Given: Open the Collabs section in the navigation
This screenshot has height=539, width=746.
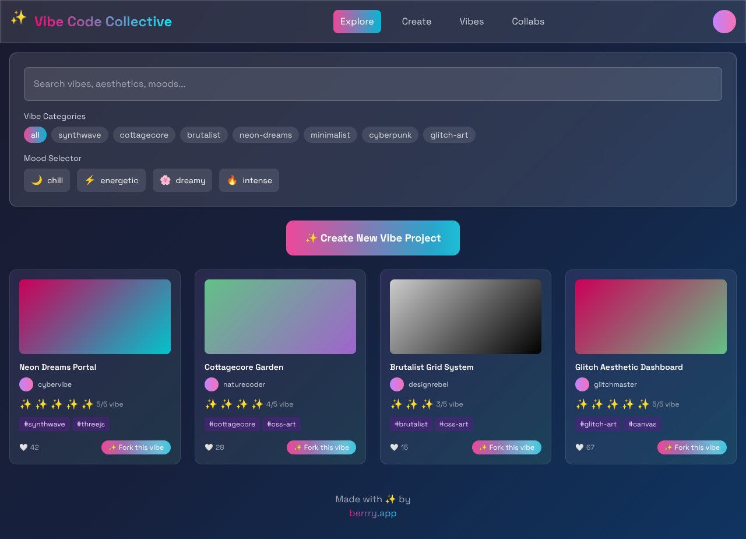Looking at the screenshot, I should click(x=528, y=22).
